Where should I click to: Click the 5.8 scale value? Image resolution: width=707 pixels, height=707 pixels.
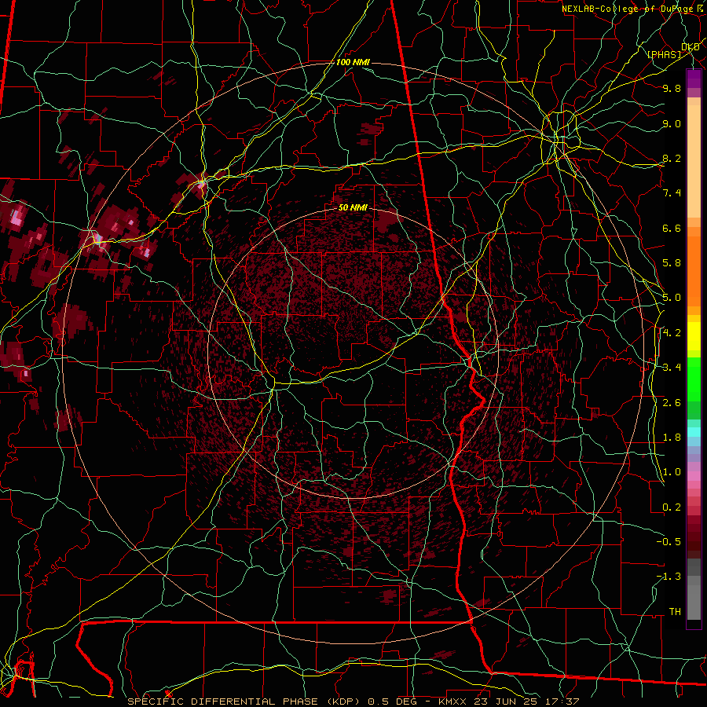tap(672, 263)
